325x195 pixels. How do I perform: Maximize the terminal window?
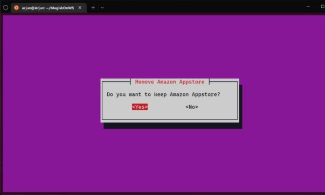322,6
